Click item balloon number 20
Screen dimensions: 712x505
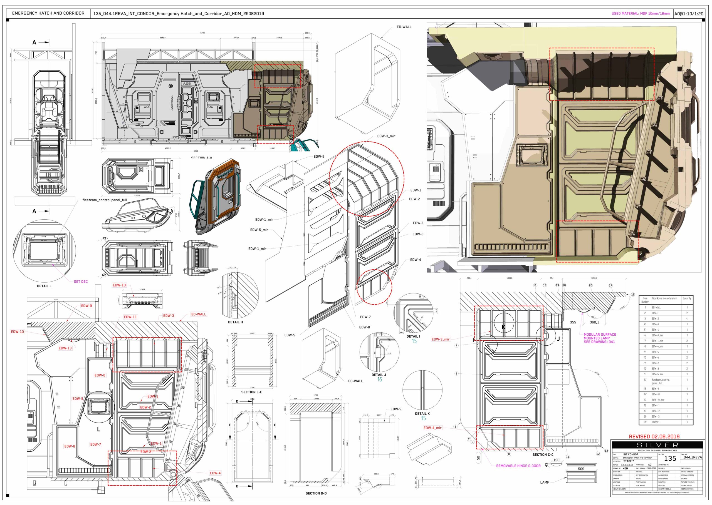(590, 285)
